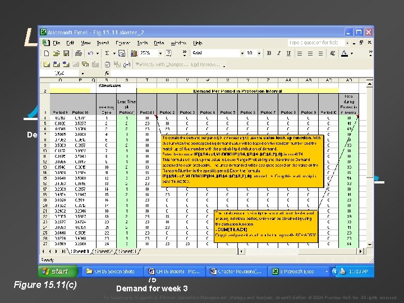
Task: Align cell text right
Action: [x=320, y=53]
